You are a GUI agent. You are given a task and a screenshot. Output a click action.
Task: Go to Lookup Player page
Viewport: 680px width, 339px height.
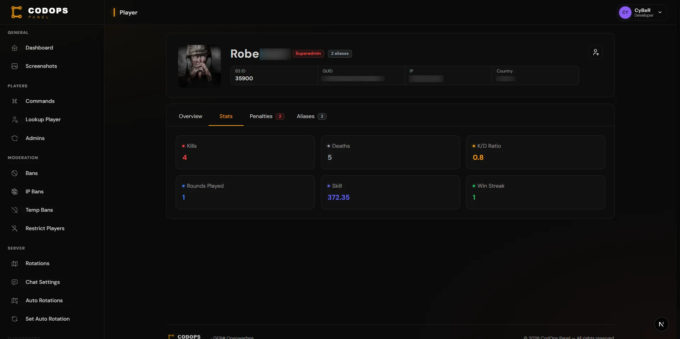(43, 119)
